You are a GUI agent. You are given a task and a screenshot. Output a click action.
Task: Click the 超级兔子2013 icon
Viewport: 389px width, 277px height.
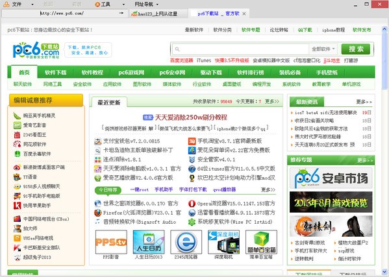[17, 257]
